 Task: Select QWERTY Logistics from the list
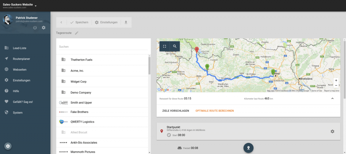pyautogui.click(x=102, y=122)
